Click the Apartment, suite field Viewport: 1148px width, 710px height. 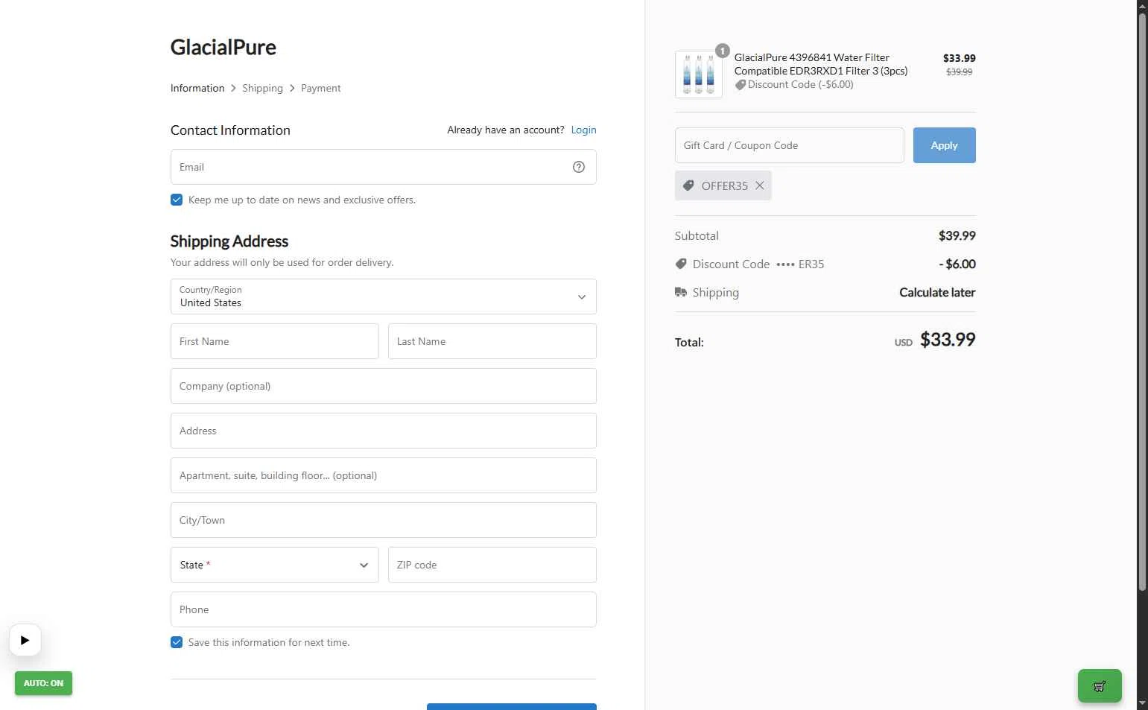tap(384, 475)
